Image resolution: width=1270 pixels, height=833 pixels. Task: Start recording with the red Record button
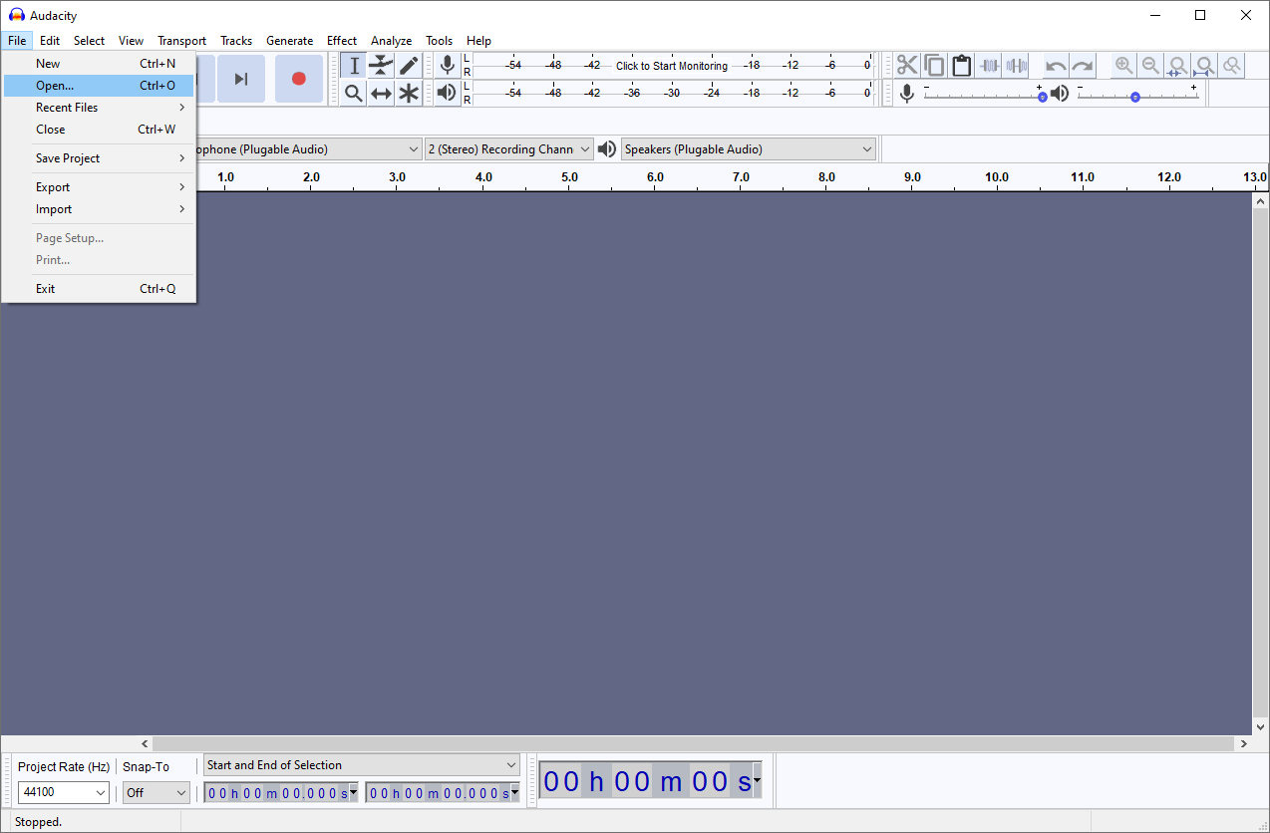[x=298, y=79]
